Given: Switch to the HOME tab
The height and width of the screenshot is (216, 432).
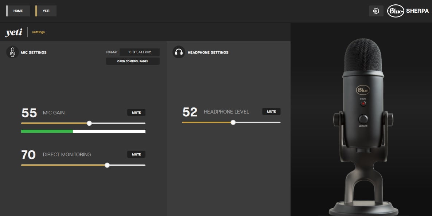Looking at the screenshot, I should [x=18, y=11].
